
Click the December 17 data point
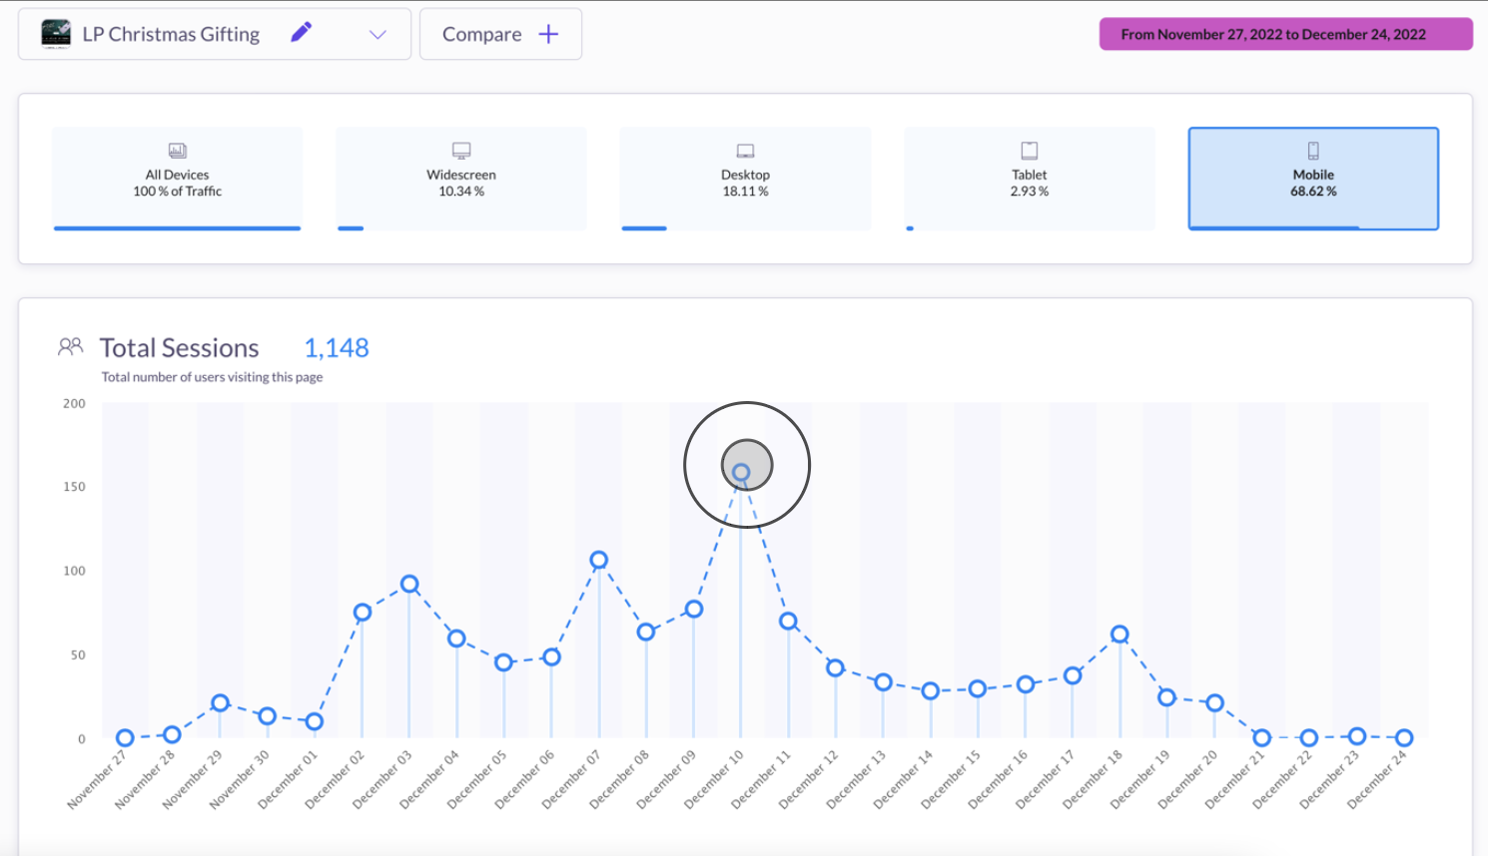point(1073,675)
